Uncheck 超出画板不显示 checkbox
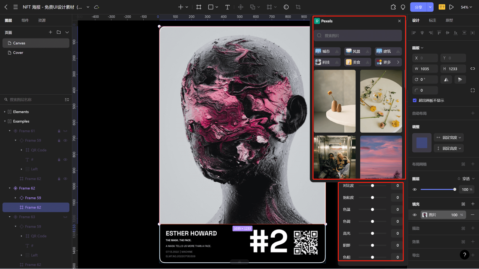This screenshot has height=269, width=479. [415, 101]
